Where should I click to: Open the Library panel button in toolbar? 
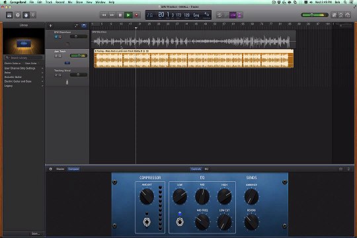point(9,15)
